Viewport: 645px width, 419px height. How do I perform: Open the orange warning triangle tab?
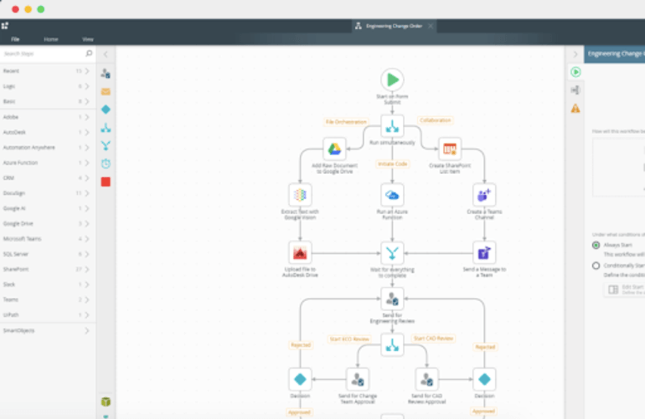coord(575,109)
